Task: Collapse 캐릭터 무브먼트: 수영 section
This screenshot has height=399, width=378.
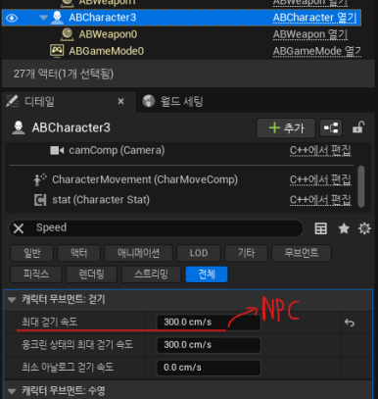Action: (x=12, y=391)
